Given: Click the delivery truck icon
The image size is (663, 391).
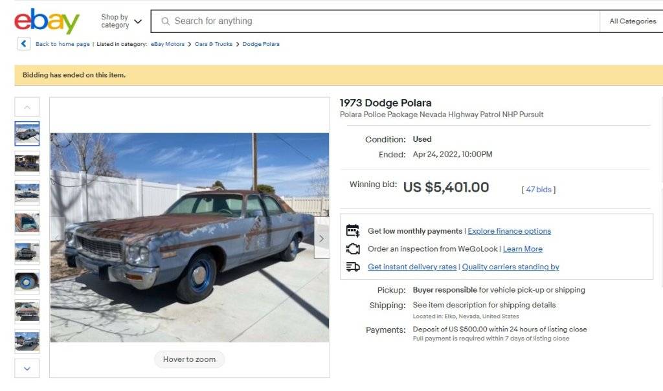Looking at the screenshot, I should [353, 267].
